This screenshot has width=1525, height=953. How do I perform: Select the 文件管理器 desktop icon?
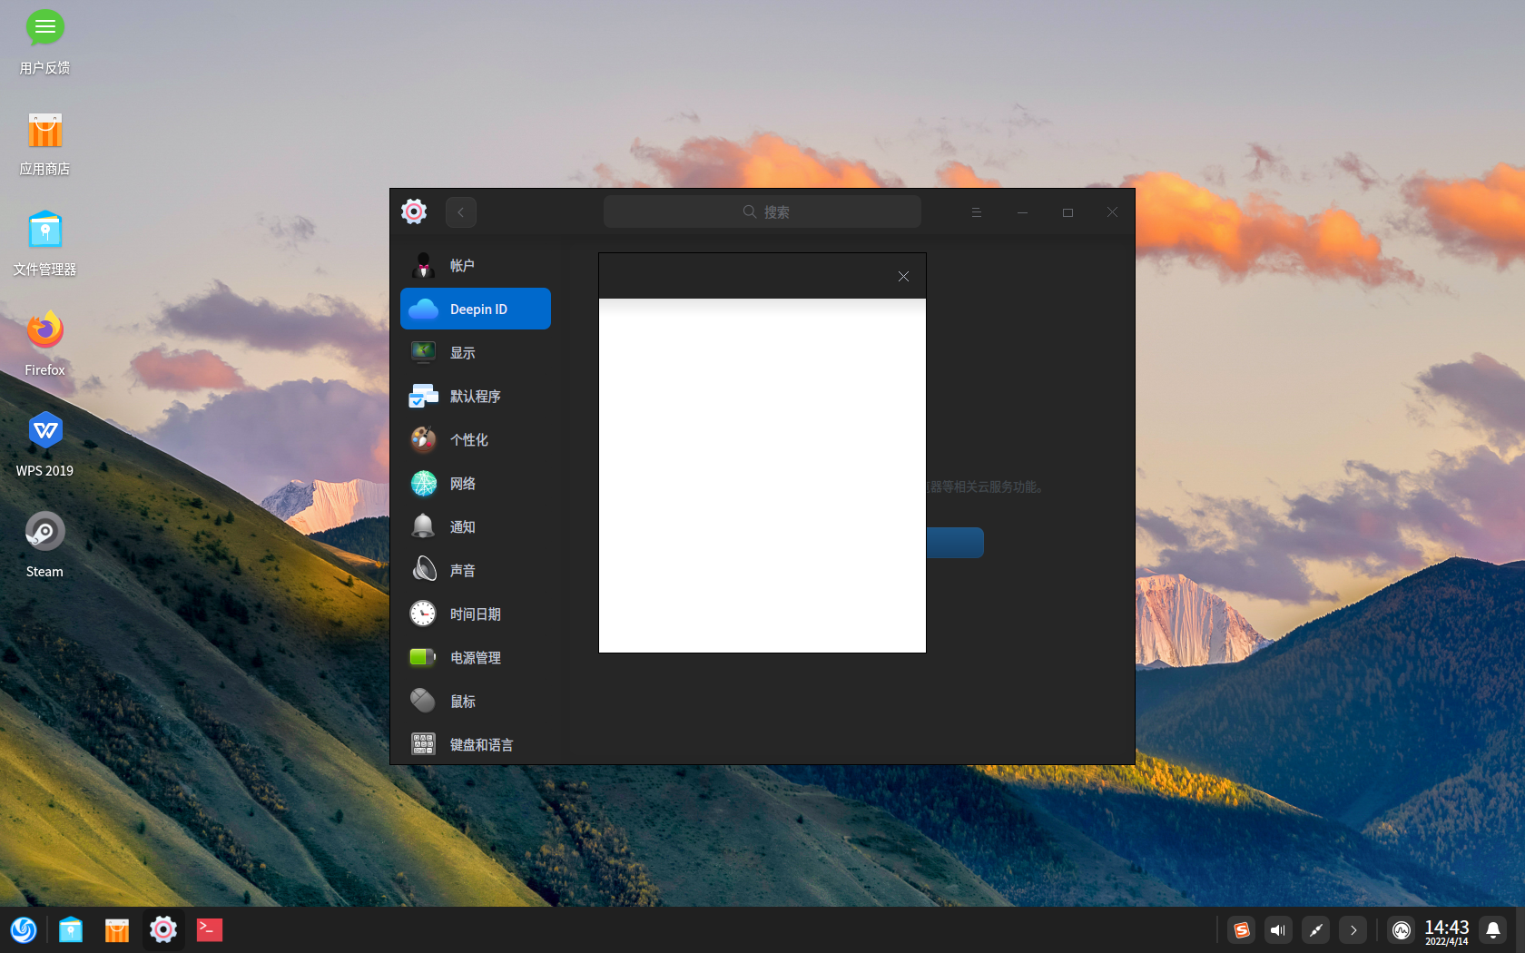coord(44,244)
